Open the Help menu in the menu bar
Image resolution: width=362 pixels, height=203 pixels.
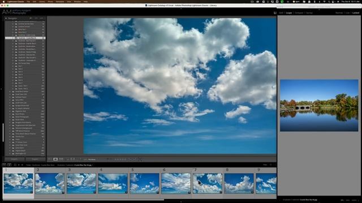coord(85,2)
